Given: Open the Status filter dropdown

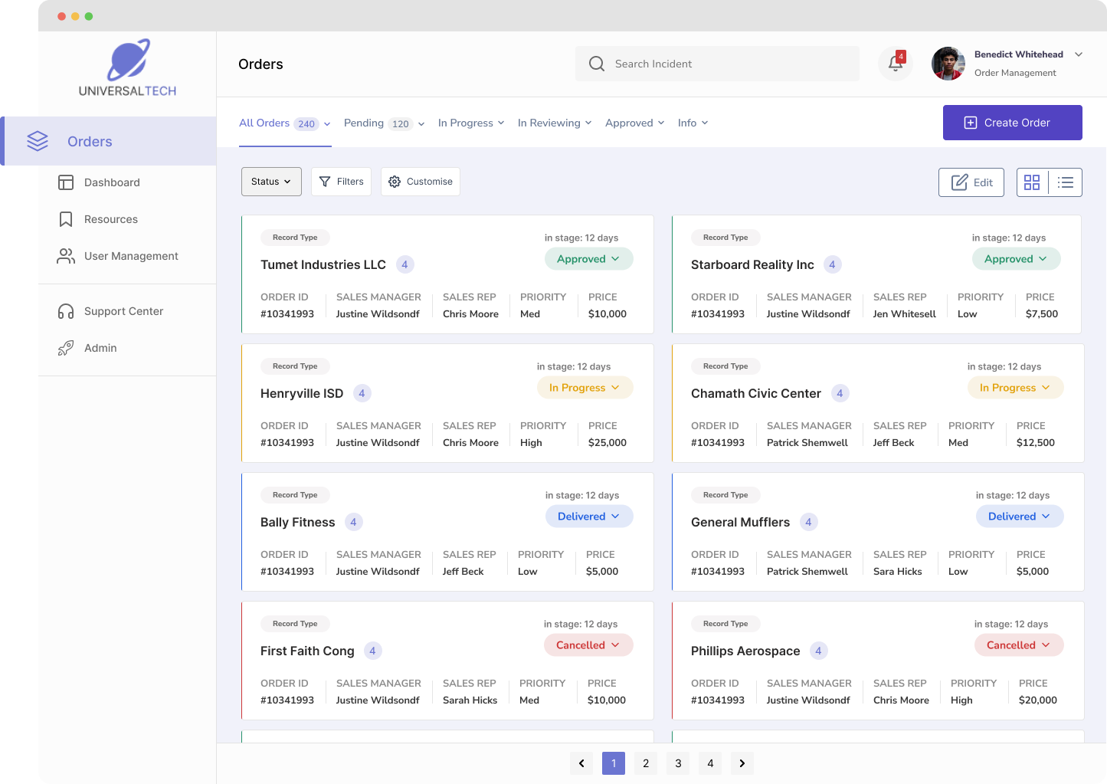Looking at the screenshot, I should pyautogui.click(x=271, y=182).
